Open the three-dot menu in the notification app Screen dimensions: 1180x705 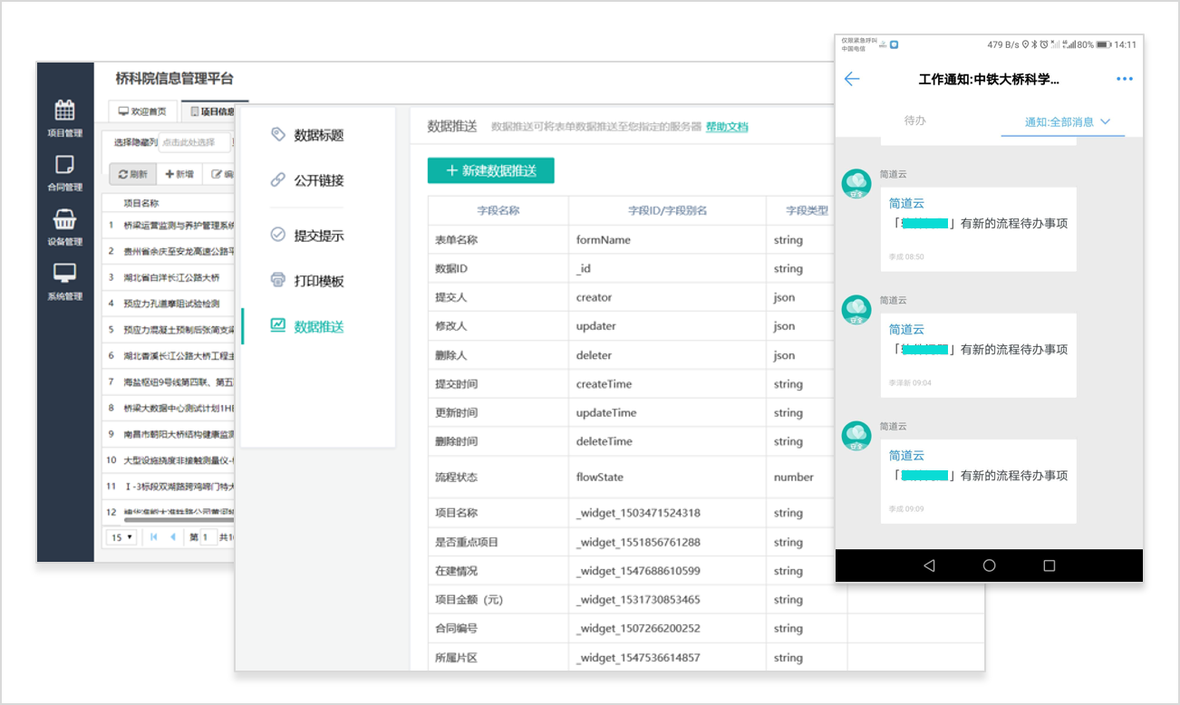point(1125,79)
